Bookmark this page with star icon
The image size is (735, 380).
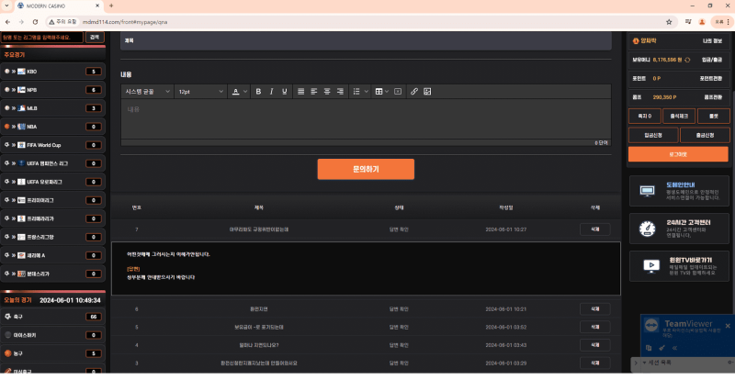[669, 22]
